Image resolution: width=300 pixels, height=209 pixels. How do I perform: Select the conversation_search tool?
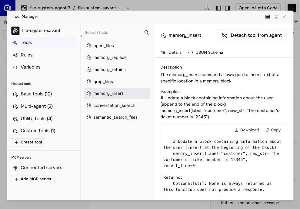tap(117, 105)
